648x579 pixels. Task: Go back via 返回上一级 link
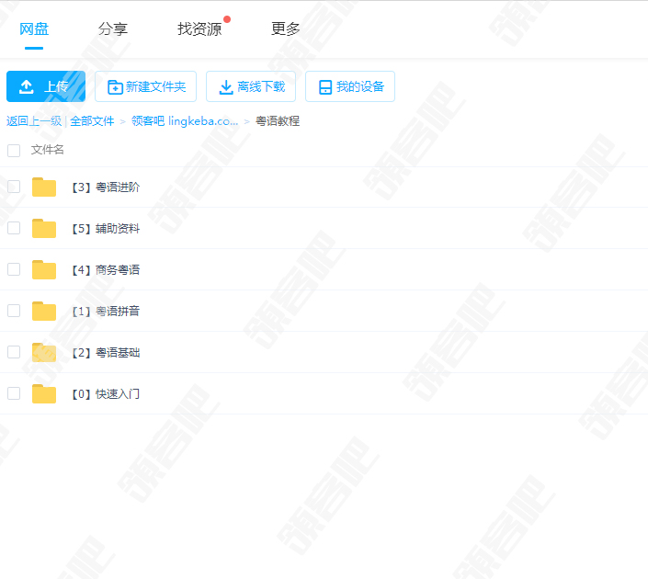34,121
